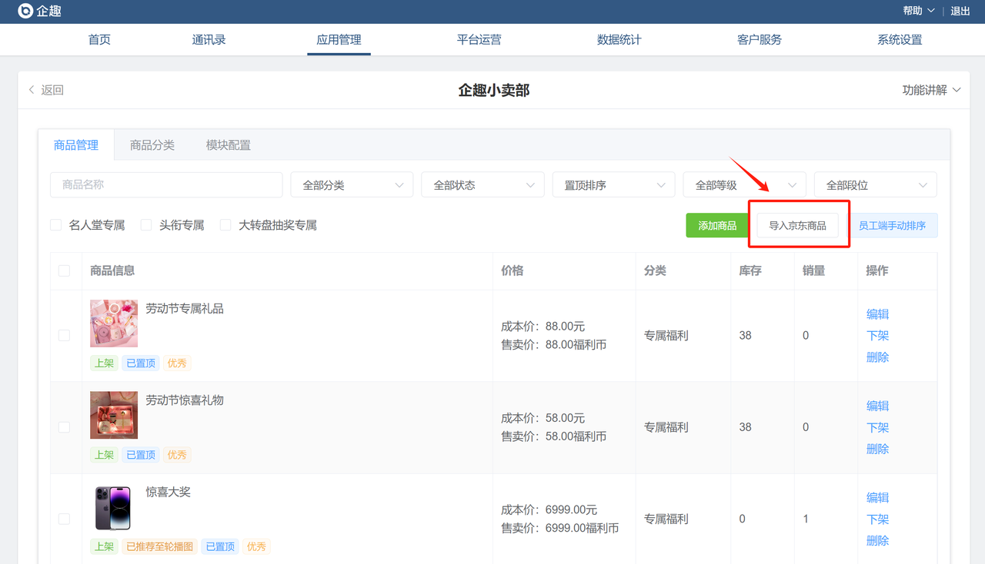Click the 惊喜大奖 phone product image

click(x=114, y=507)
